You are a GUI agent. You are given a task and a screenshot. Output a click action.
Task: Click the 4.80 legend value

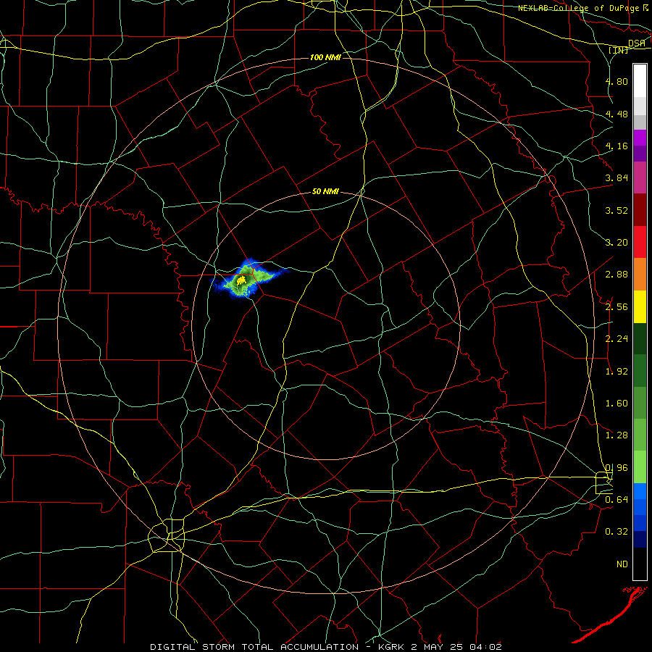coord(617,81)
